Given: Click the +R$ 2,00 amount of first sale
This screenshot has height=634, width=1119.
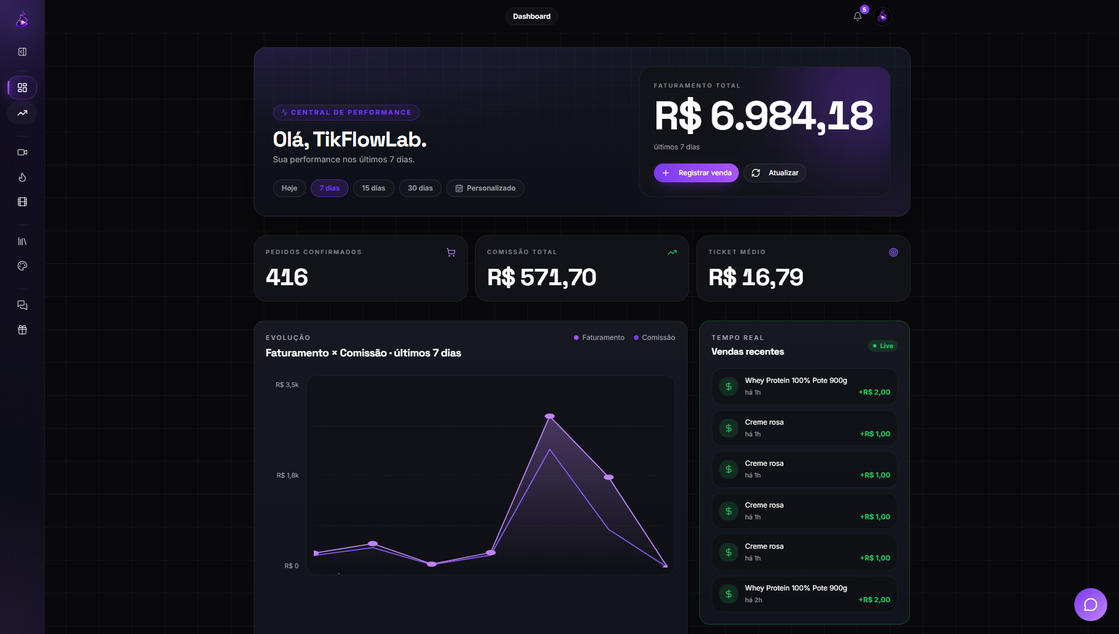Looking at the screenshot, I should click(874, 392).
